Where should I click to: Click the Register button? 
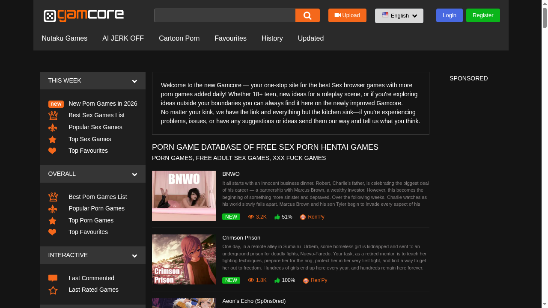coord(483,15)
